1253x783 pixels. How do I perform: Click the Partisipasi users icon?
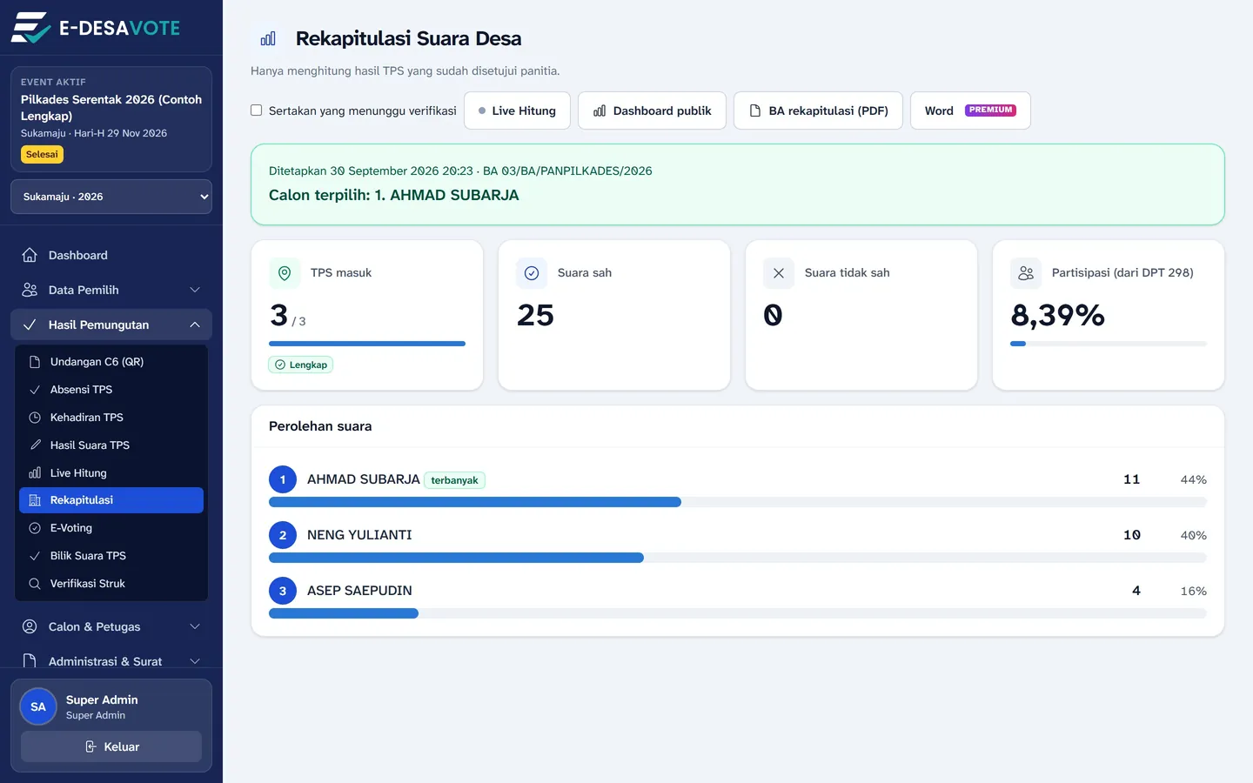pyautogui.click(x=1026, y=273)
